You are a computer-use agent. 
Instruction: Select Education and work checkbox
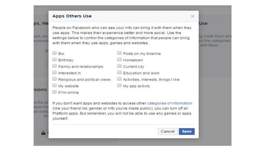click(x=119, y=73)
